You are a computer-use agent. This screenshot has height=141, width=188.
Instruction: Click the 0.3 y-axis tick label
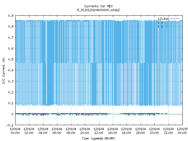[11, 81]
